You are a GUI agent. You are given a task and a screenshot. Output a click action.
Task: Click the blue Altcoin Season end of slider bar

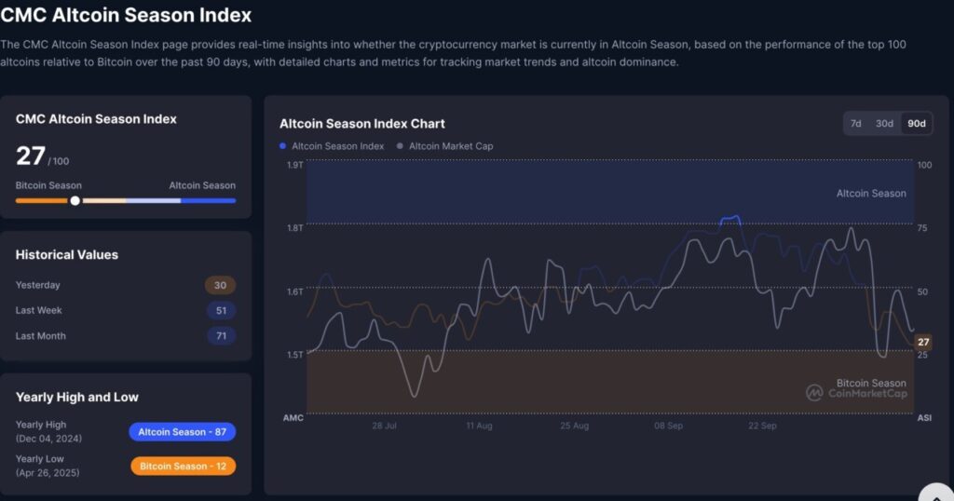[x=209, y=200]
